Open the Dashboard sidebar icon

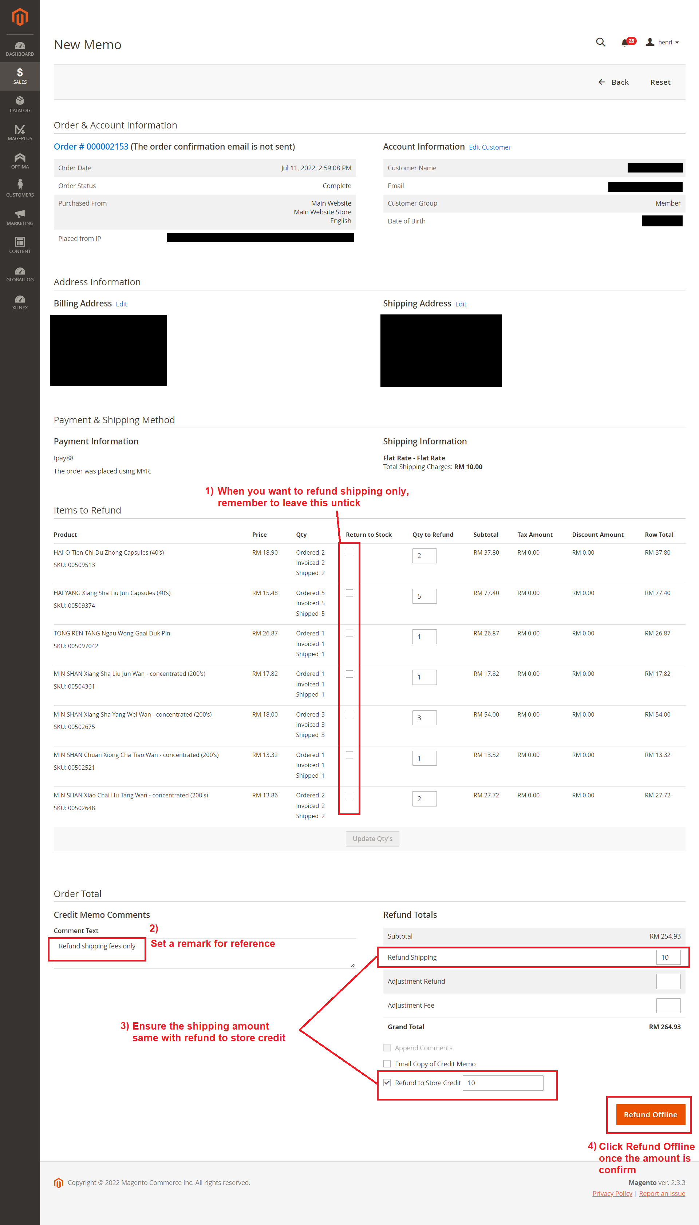tap(20, 48)
